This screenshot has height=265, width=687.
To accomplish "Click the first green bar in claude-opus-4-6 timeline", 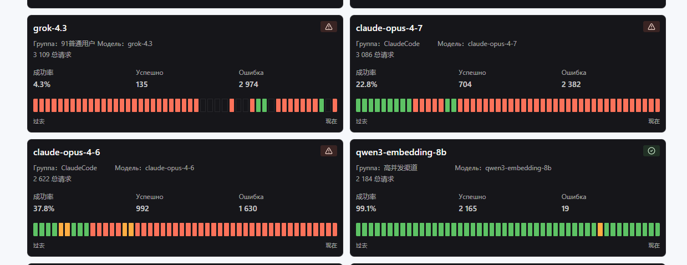I will tap(35, 230).
